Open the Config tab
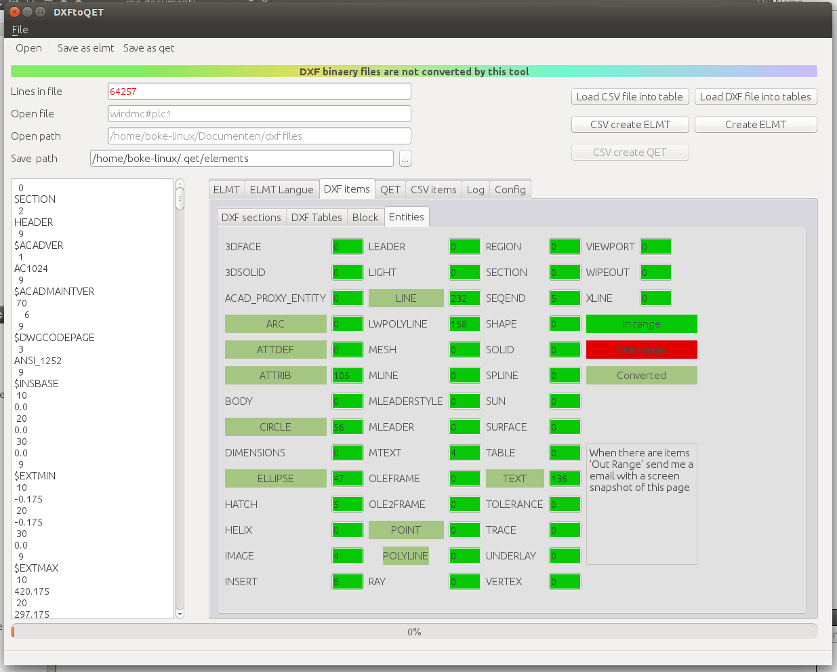This screenshot has width=837, height=672. tap(510, 190)
